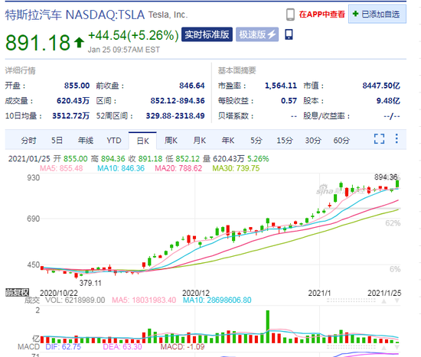Click the down triangle beside the volume panel
421x357 pixels.
pyautogui.click(x=397, y=301)
